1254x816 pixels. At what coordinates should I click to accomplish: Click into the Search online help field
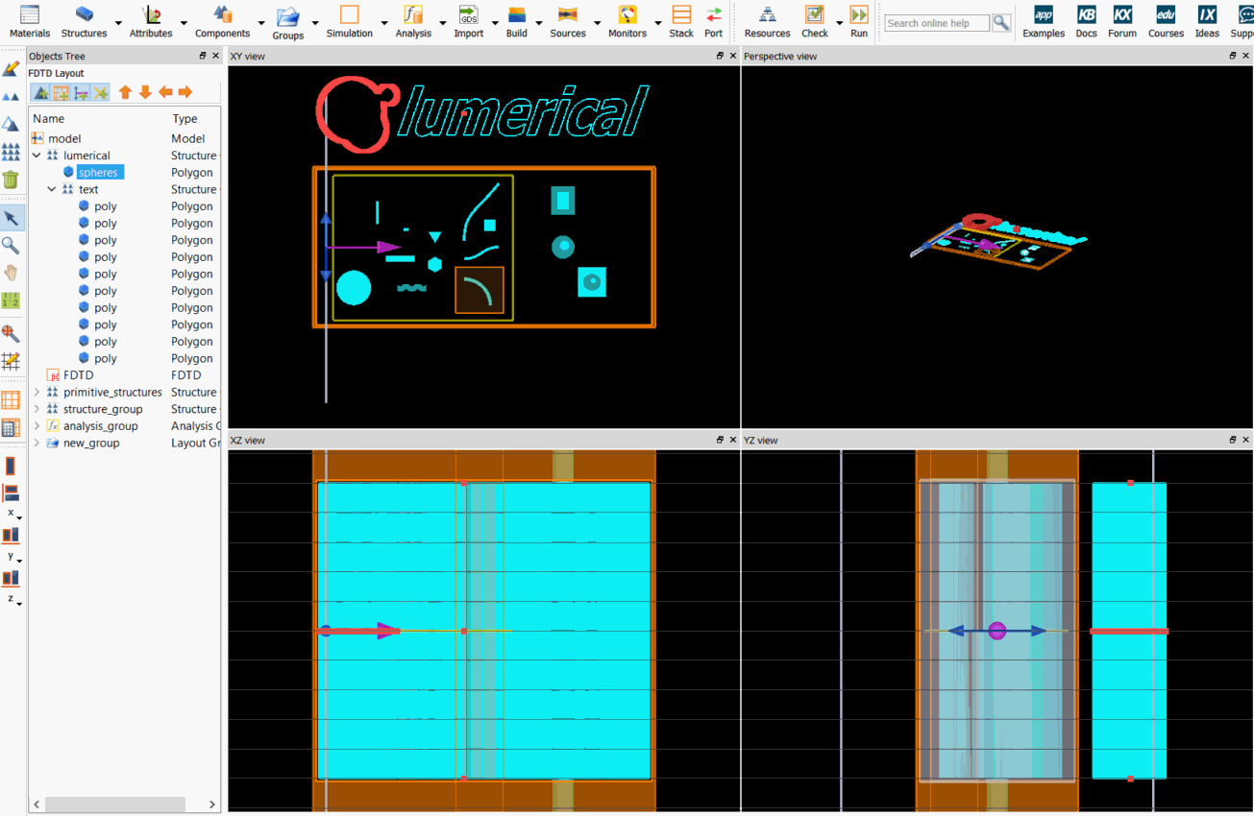point(937,23)
